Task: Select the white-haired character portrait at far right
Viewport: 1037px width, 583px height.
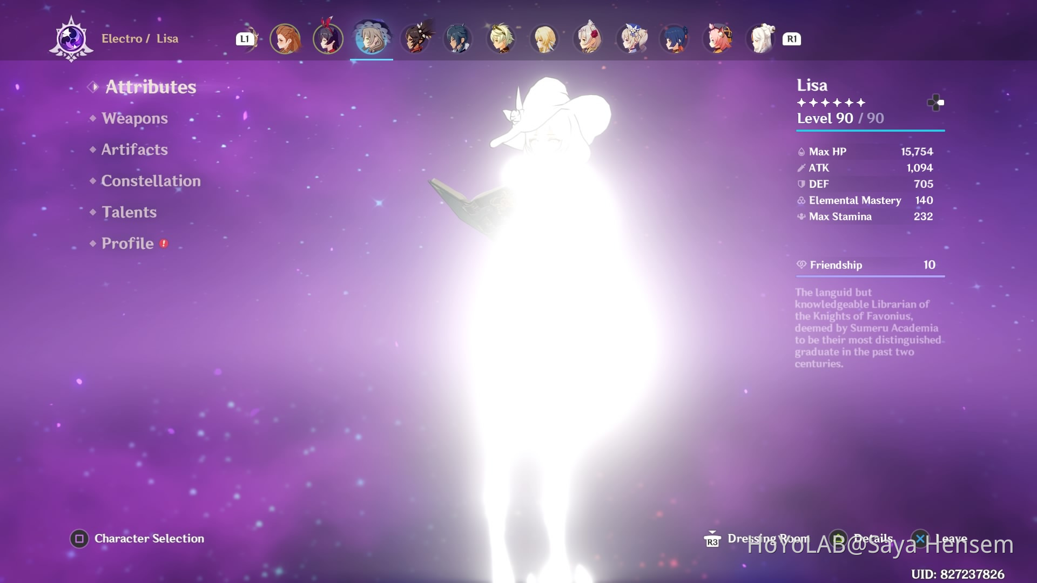Action: [762, 39]
